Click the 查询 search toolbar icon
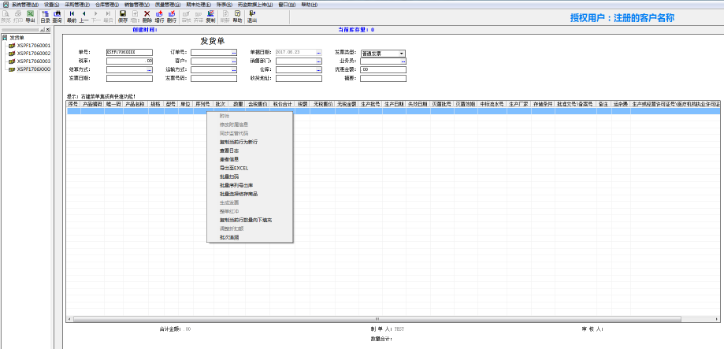 (x=57, y=17)
